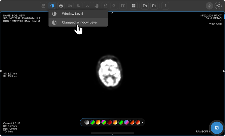This screenshot has height=136, width=225.
Task: Apply the grayscale color palette swatch
Action: (87, 122)
